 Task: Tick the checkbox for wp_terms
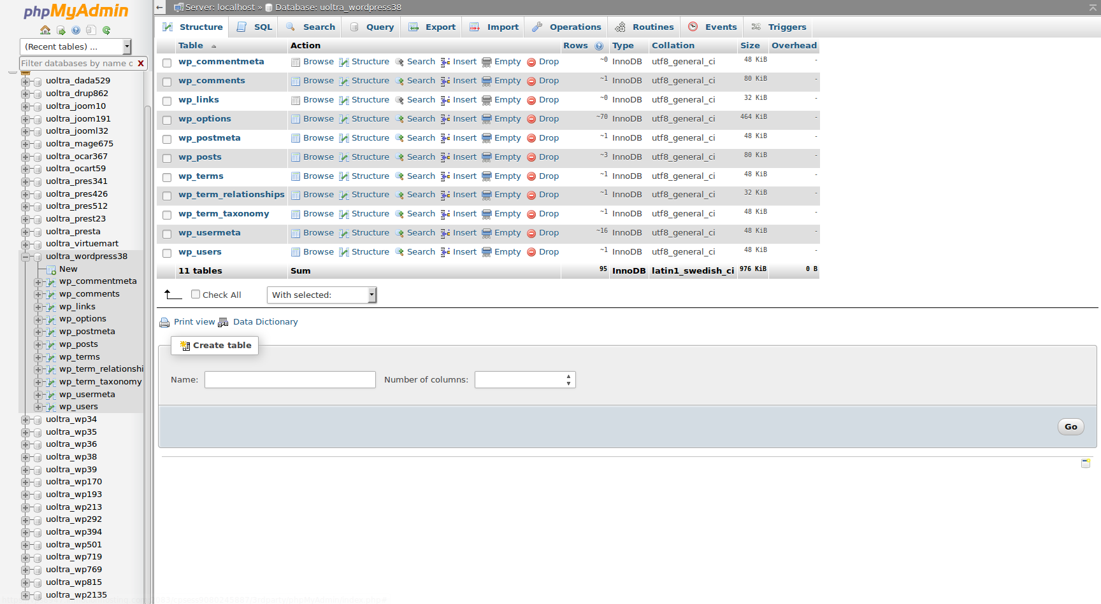click(167, 177)
